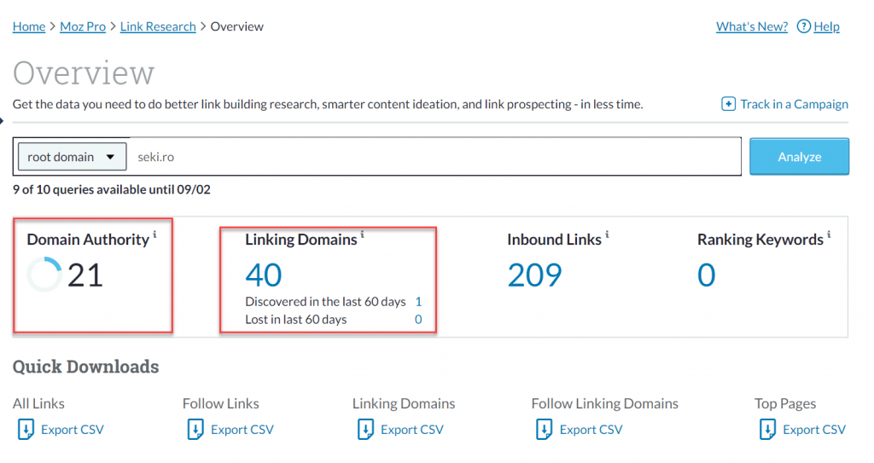
Task: Open the What's New? link
Action: (751, 26)
